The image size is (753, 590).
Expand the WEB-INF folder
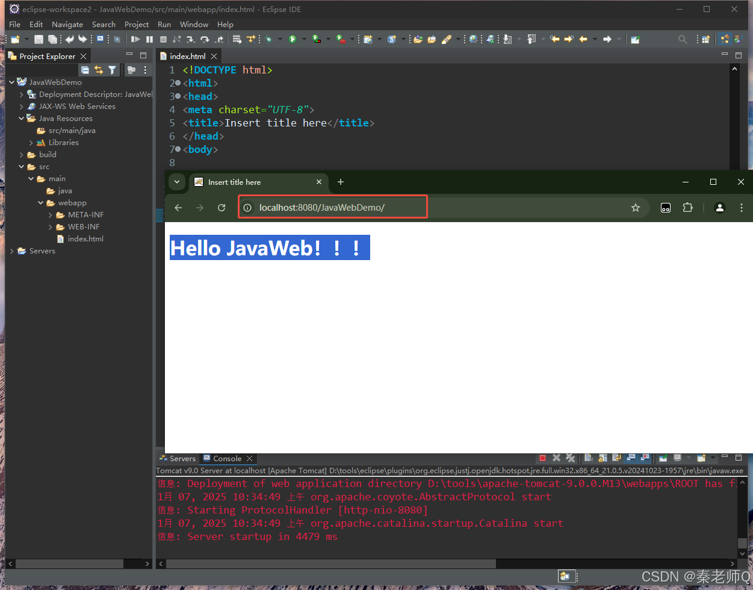(51, 227)
